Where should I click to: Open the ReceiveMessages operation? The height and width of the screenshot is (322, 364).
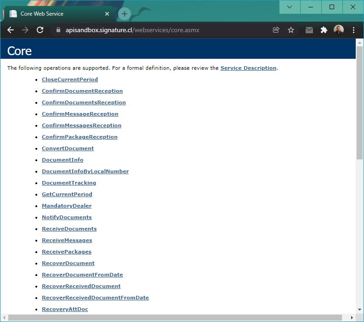tap(67, 240)
